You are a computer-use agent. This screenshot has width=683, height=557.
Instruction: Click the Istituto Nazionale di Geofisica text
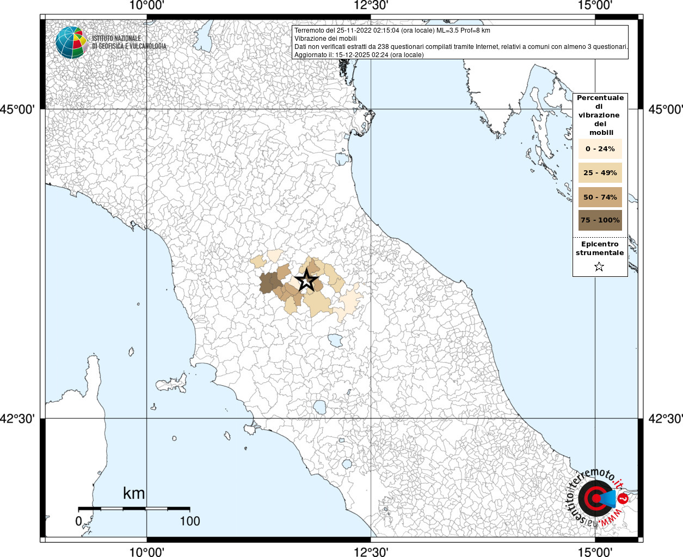[129, 42]
